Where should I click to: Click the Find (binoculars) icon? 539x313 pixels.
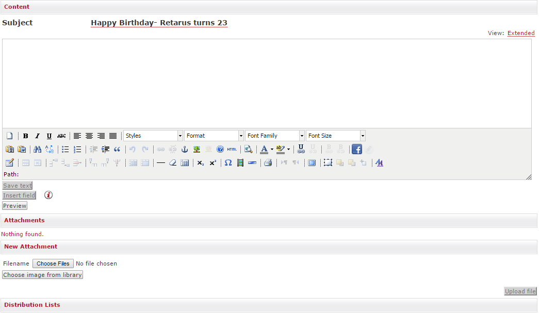pos(37,150)
